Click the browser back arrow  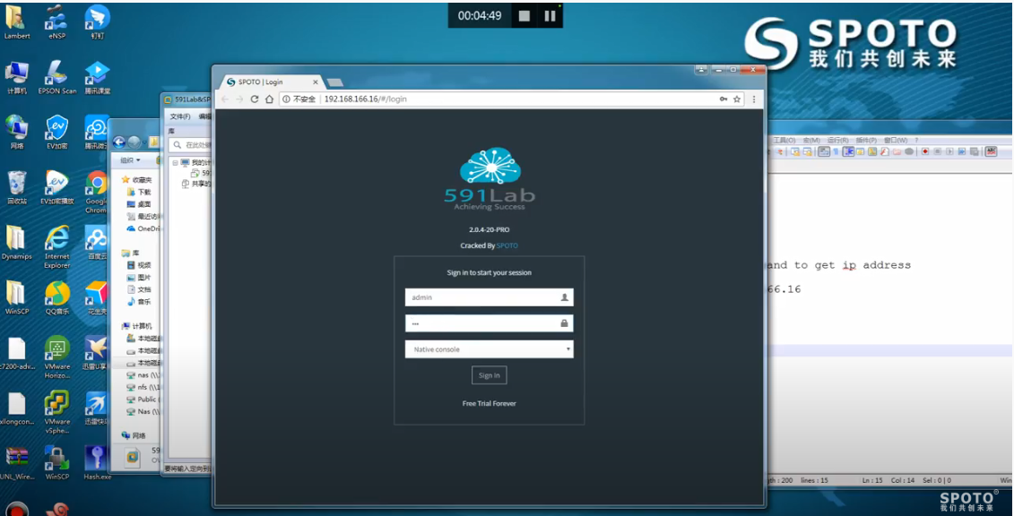point(225,99)
